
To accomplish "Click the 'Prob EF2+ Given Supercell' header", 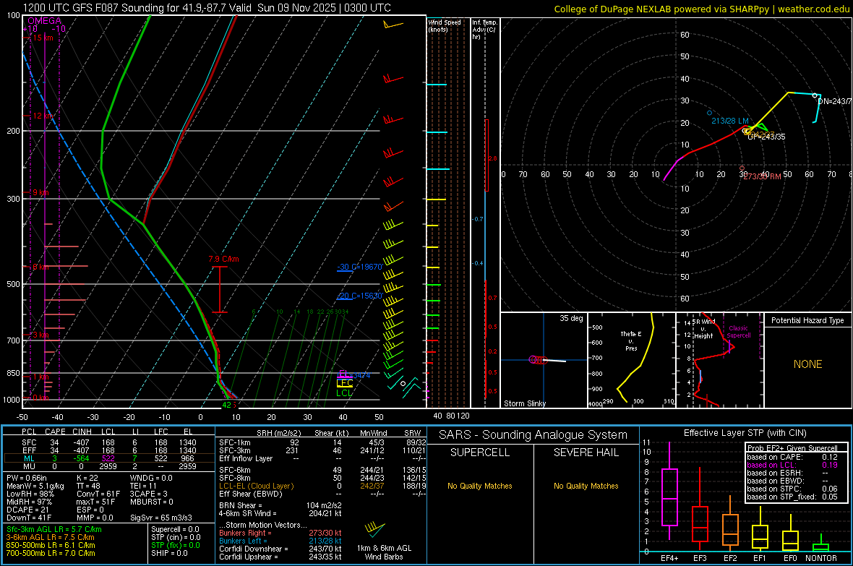I will tap(792, 448).
